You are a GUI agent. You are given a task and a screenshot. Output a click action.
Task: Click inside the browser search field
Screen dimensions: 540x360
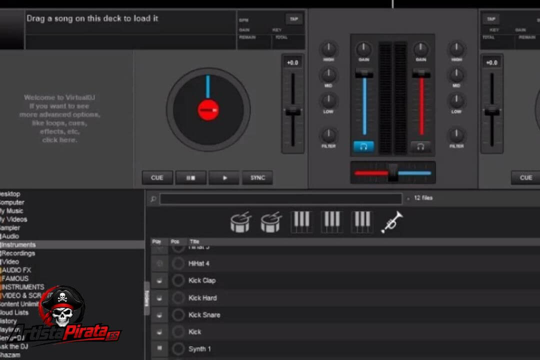pyautogui.click(x=280, y=199)
